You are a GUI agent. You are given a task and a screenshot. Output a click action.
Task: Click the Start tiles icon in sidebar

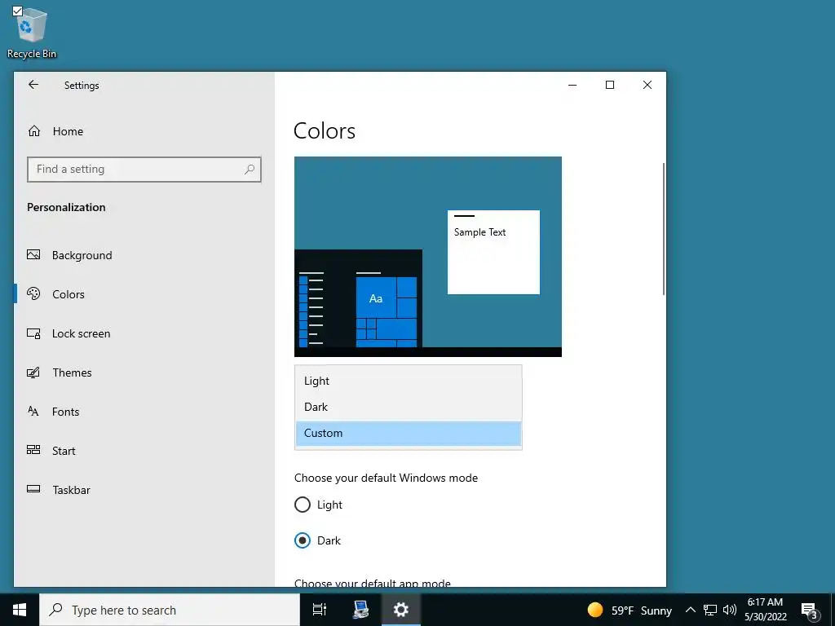33,450
